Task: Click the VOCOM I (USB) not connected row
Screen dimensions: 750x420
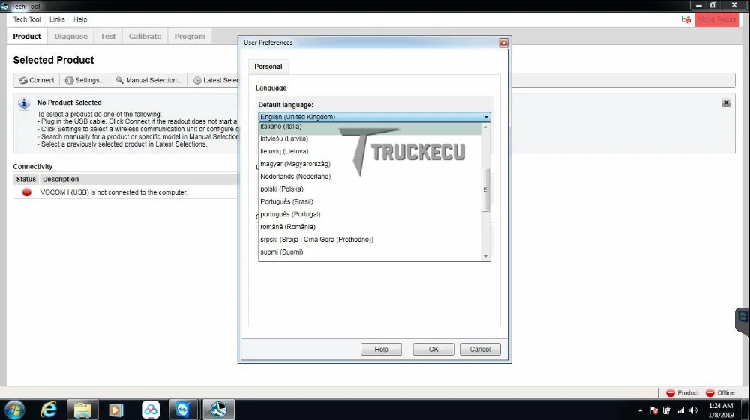Action: (125, 192)
